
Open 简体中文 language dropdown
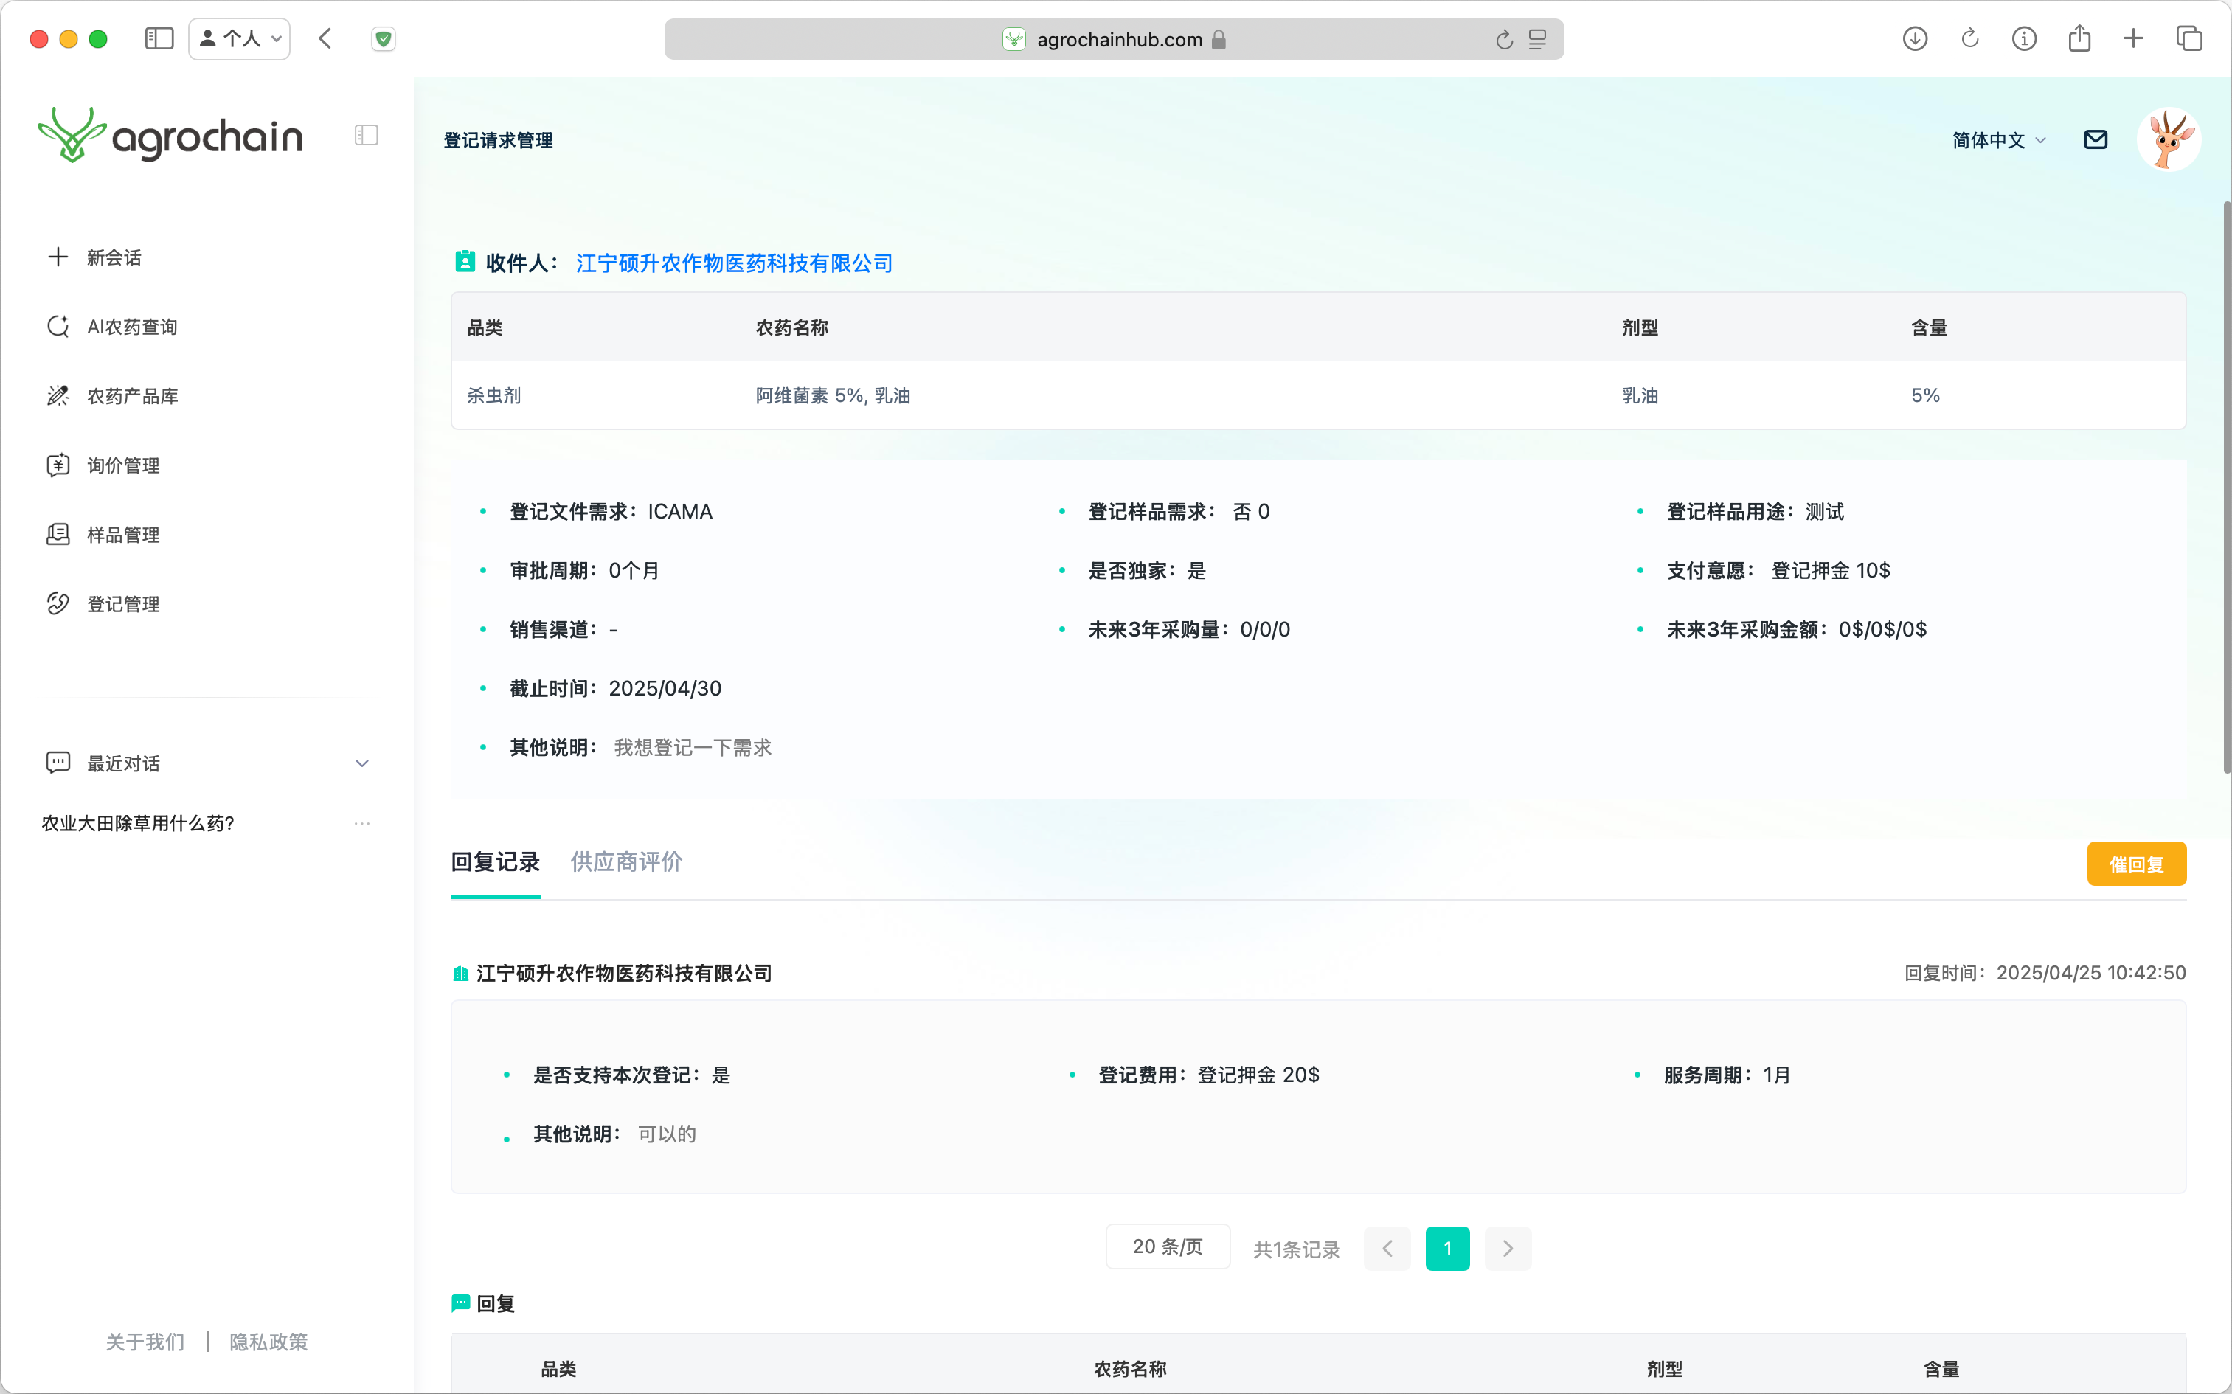[1998, 140]
